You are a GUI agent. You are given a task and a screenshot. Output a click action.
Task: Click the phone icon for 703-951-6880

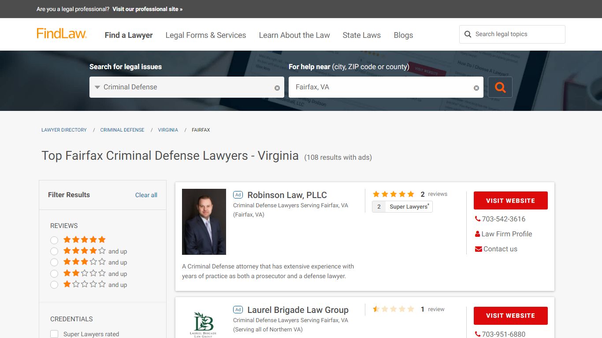[x=478, y=334]
